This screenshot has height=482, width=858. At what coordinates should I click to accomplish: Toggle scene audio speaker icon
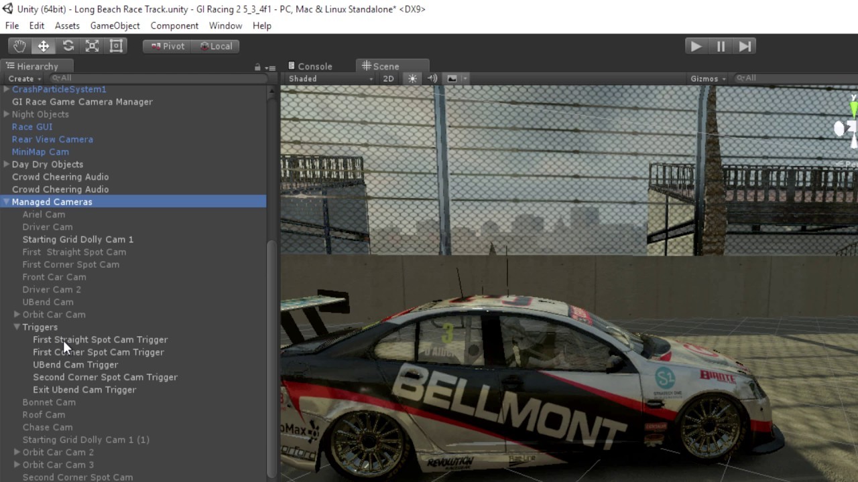[x=432, y=78]
